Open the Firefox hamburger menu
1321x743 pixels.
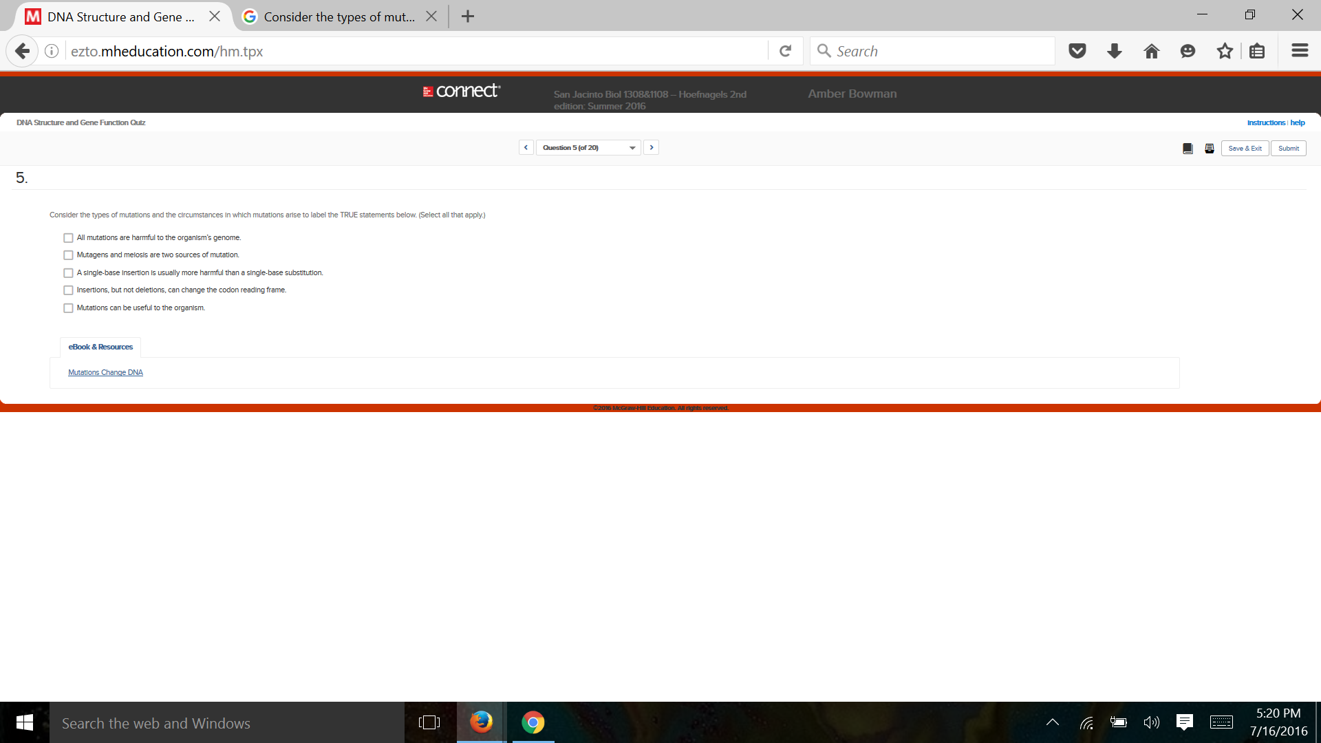point(1300,51)
